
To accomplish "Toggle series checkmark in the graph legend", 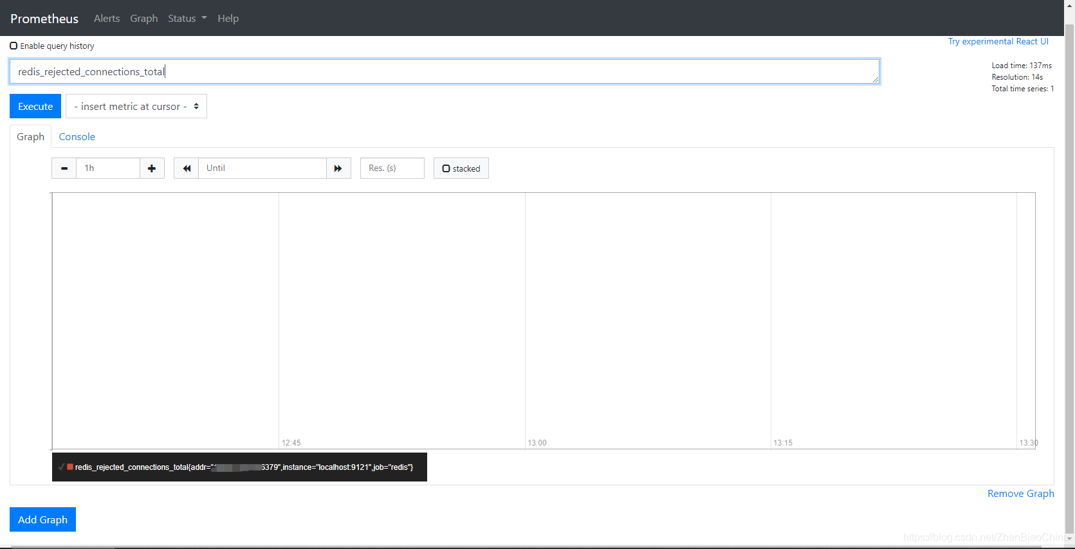I will 61,467.
